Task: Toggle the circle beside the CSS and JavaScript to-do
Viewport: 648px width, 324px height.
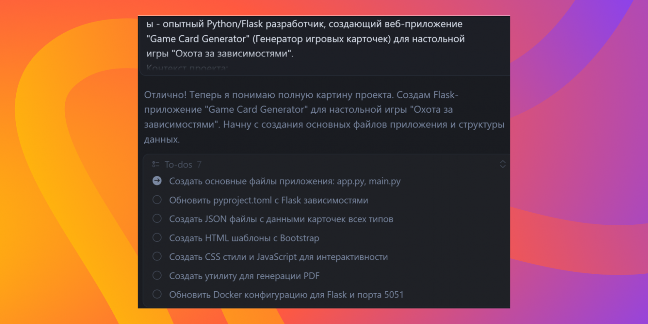Action: pyautogui.click(x=157, y=257)
